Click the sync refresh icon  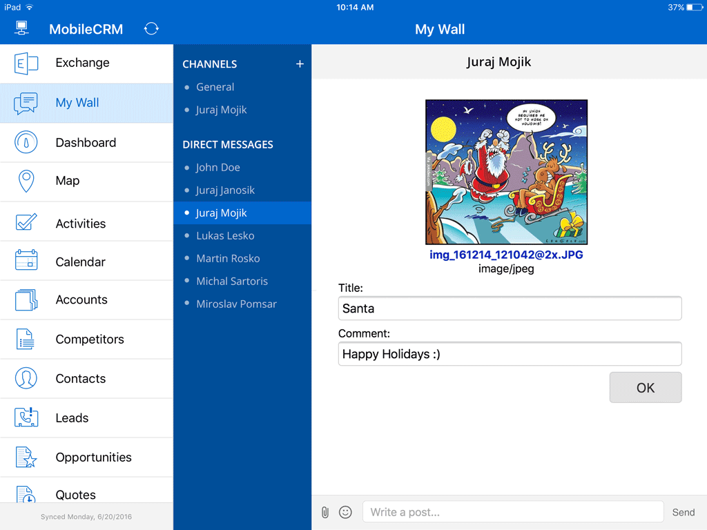tap(151, 28)
